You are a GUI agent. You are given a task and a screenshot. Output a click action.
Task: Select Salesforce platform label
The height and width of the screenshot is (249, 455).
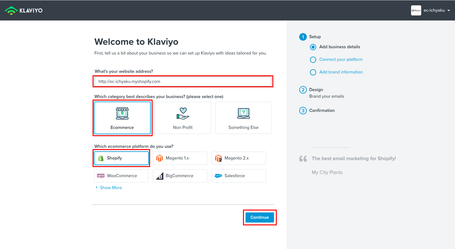(x=235, y=176)
